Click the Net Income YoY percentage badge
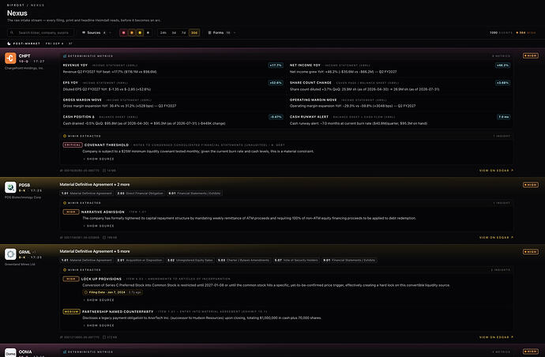Screen dimensions: 545x357 coord(502,66)
